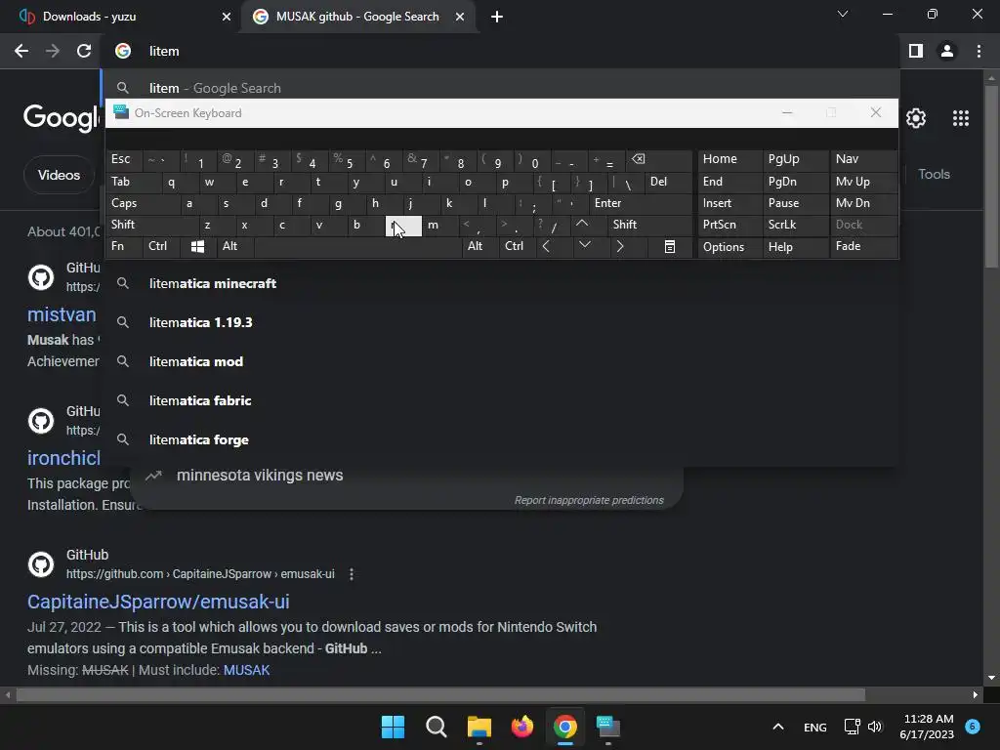Image resolution: width=1000 pixels, height=750 pixels.
Task: Open the Chrome side panel icon
Action: pyautogui.click(x=916, y=51)
